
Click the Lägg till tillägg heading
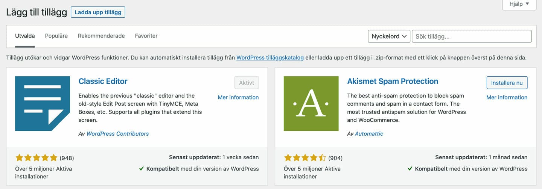click(37, 12)
